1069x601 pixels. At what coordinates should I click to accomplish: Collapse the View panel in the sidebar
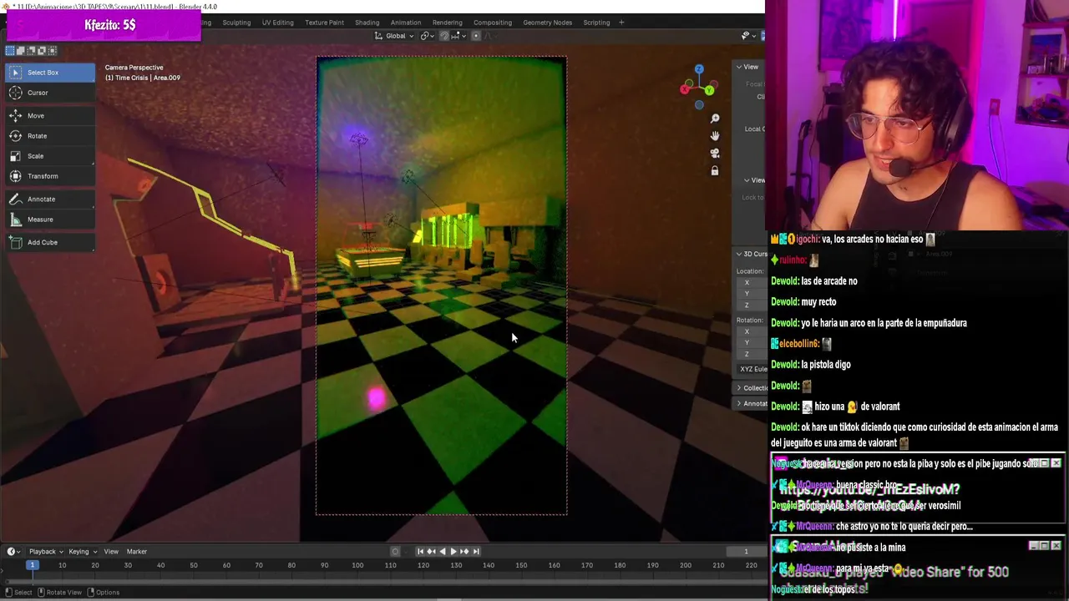click(x=749, y=67)
